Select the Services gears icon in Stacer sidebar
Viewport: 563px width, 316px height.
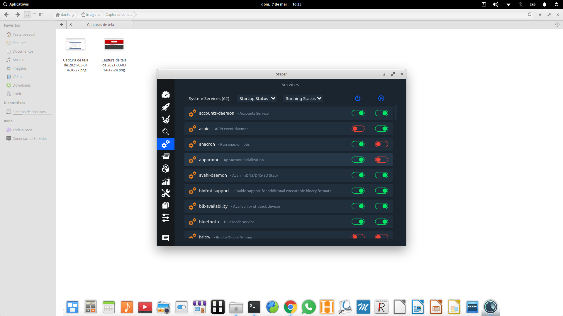pos(166,144)
